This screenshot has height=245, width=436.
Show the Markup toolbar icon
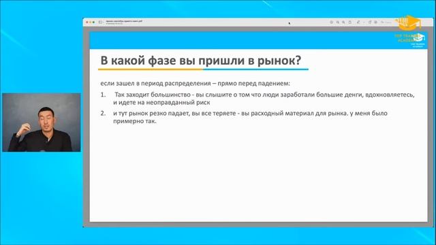pos(375,22)
